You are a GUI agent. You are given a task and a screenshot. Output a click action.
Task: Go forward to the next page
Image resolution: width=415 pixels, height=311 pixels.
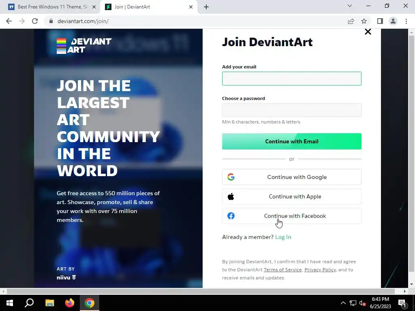pyautogui.click(x=22, y=21)
